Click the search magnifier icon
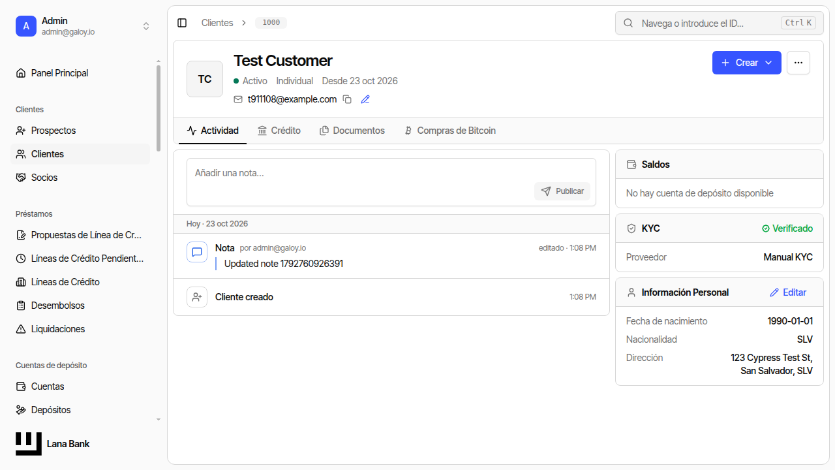Viewport: 835px width, 470px height. coord(629,23)
